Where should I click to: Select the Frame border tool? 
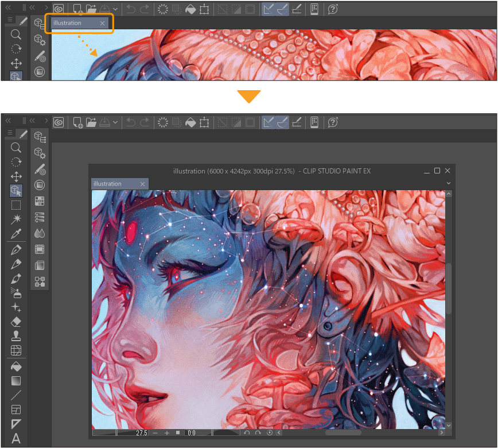coord(16,410)
